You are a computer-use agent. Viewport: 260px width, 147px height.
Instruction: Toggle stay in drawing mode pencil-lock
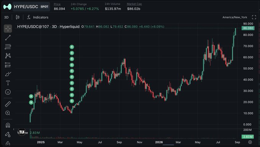pos(8,134)
